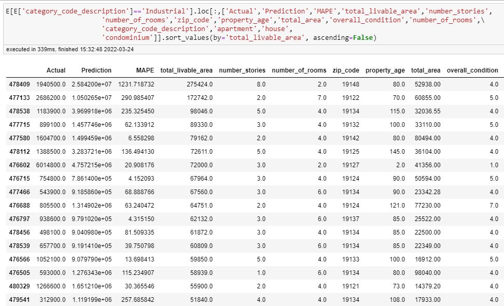Click property age 145.0
The width and height of the screenshot is (504, 306).
(397, 152)
